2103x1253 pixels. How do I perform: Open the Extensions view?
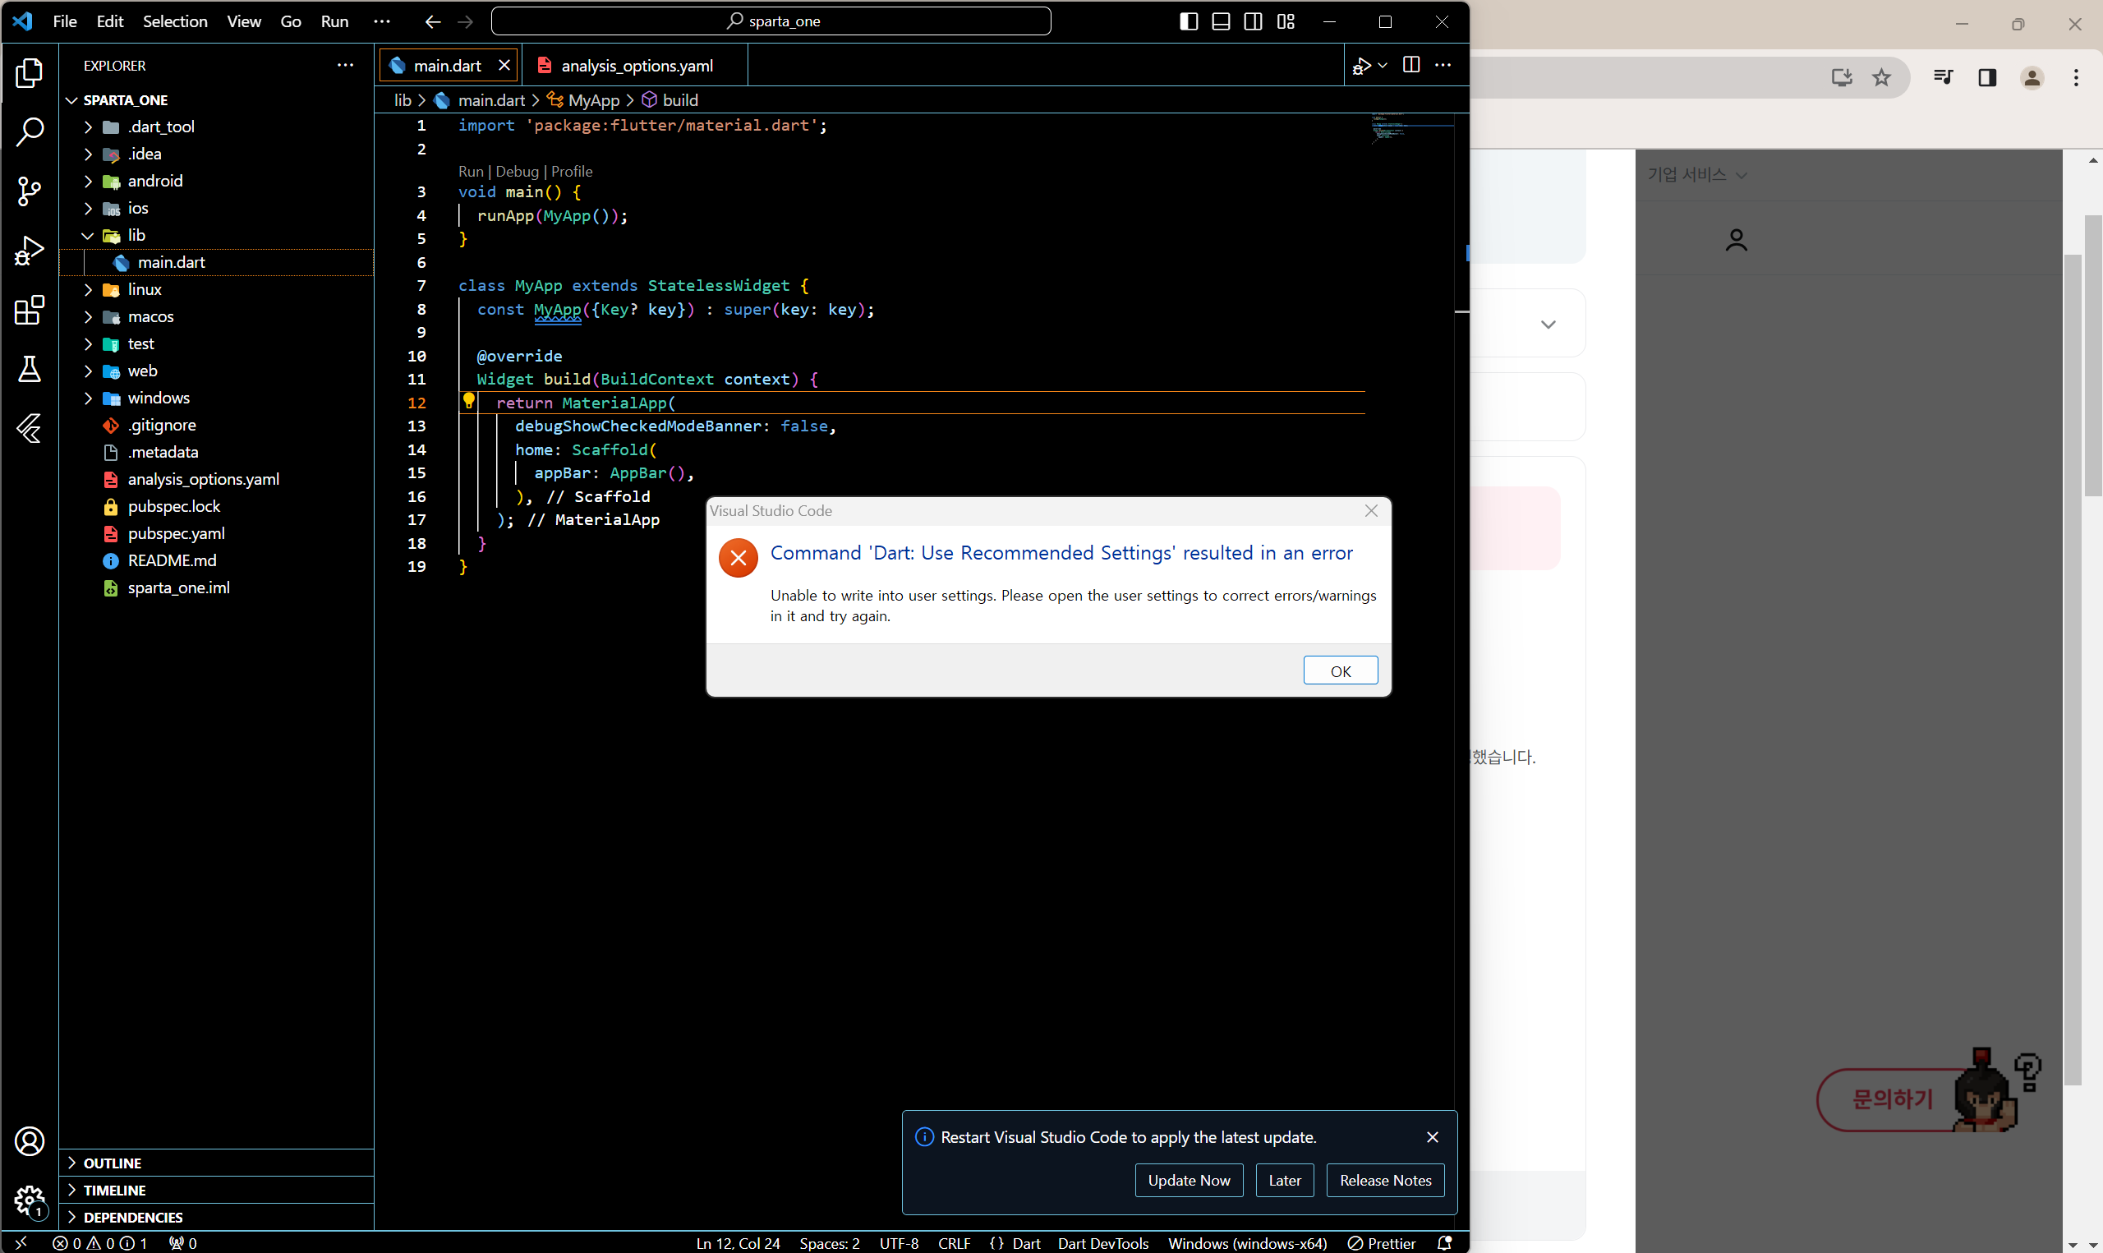coord(30,310)
